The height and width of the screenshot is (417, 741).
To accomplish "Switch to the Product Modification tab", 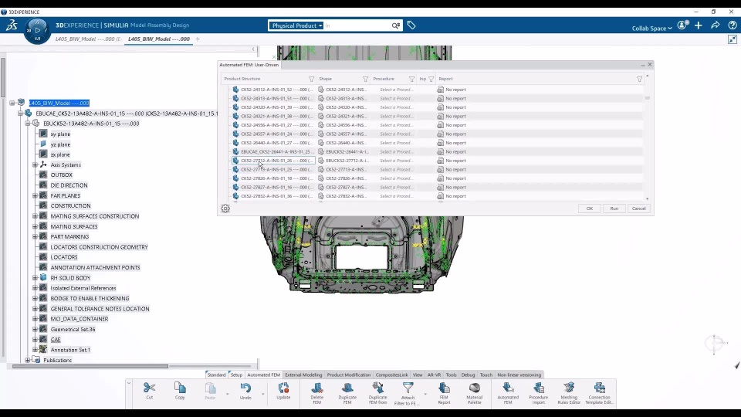I will coord(349,375).
